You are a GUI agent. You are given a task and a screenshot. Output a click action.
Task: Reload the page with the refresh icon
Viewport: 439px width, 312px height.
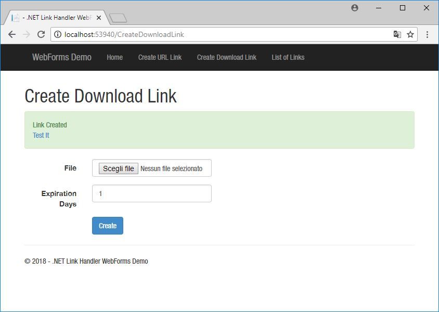(41, 34)
